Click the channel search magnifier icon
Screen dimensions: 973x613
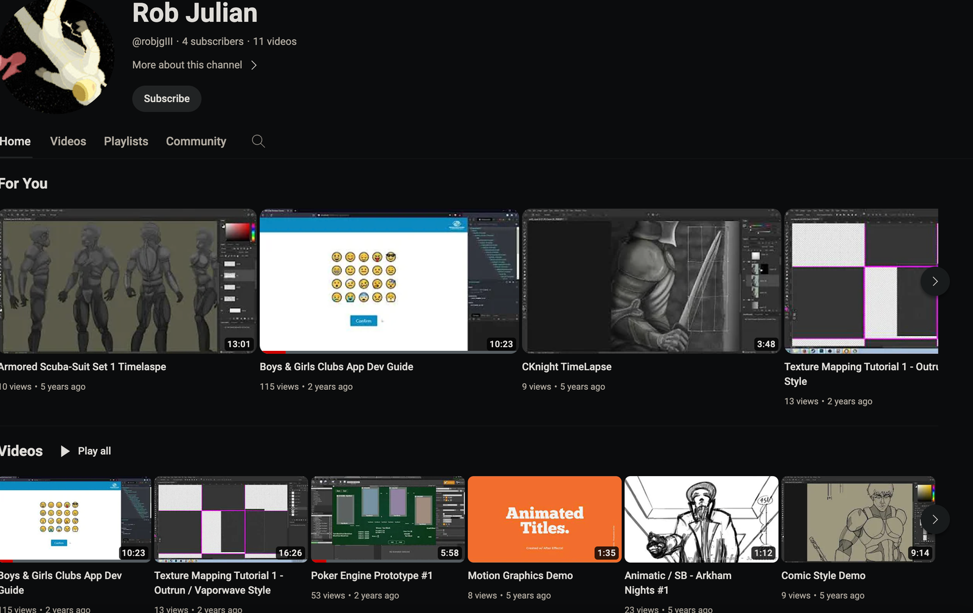click(x=258, y=141)
